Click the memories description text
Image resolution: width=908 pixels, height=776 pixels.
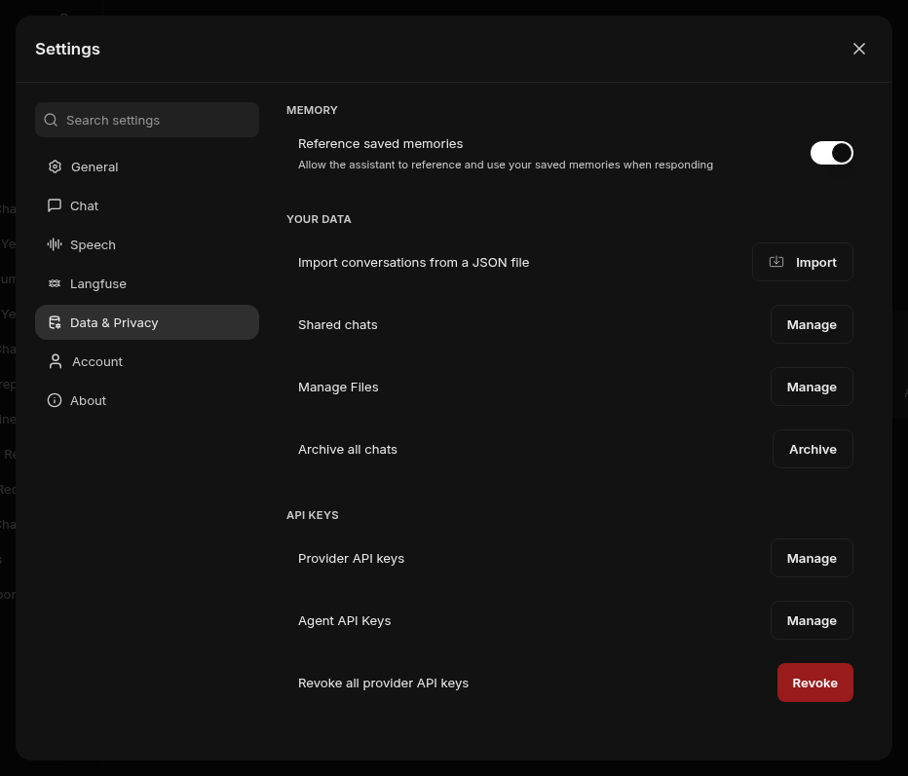tap(506, 165)
